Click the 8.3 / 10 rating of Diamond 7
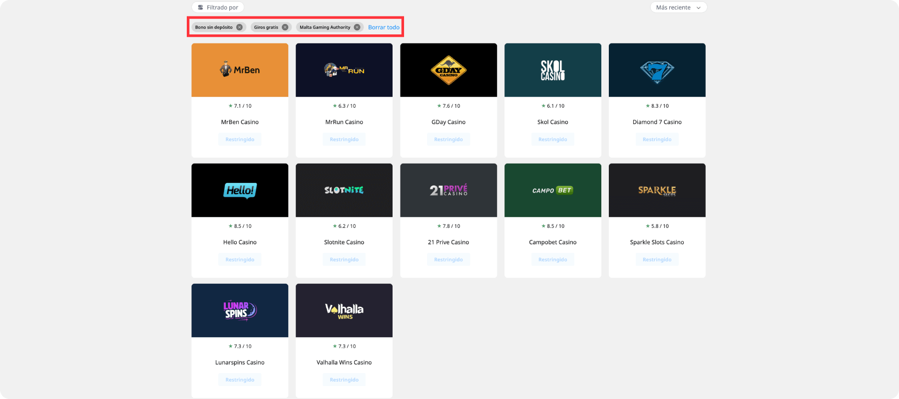The height and width of the screenshot is (399, 899). pyautogui.click(x=658, y=106)
